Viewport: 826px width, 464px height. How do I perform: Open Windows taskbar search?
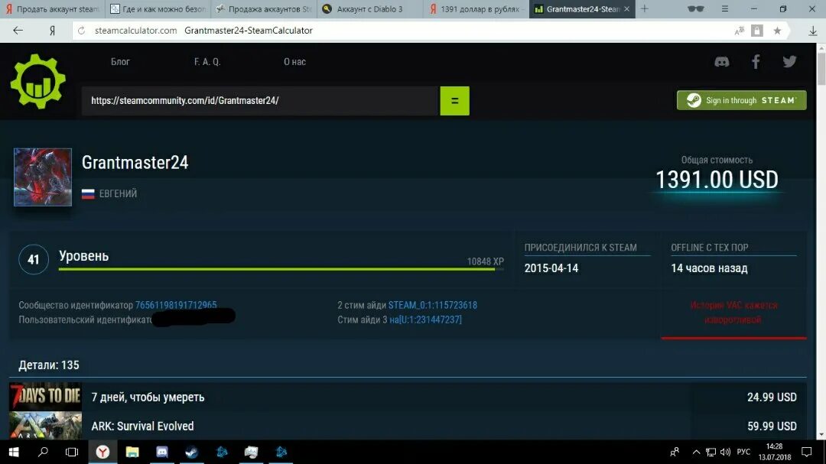click(43, 452)
